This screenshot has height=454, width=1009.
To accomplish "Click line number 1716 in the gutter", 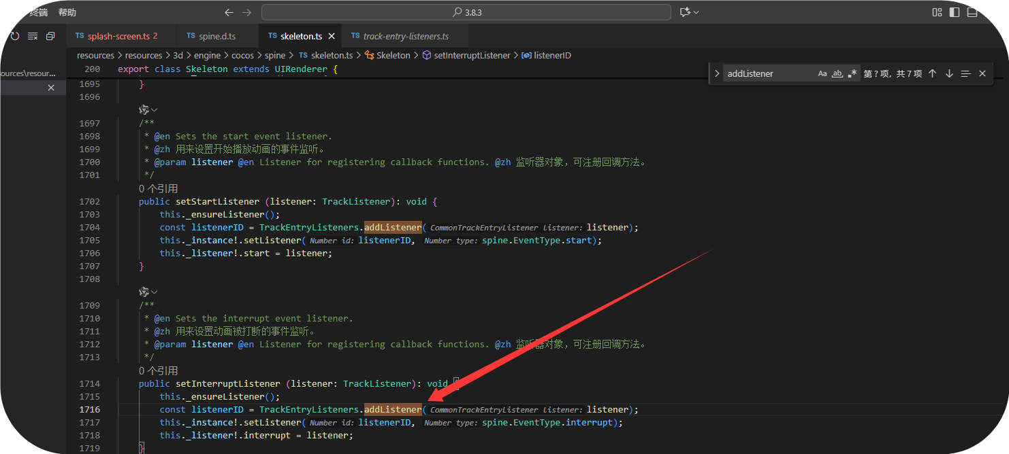I will pyautogui.click(x=89, y=409).
